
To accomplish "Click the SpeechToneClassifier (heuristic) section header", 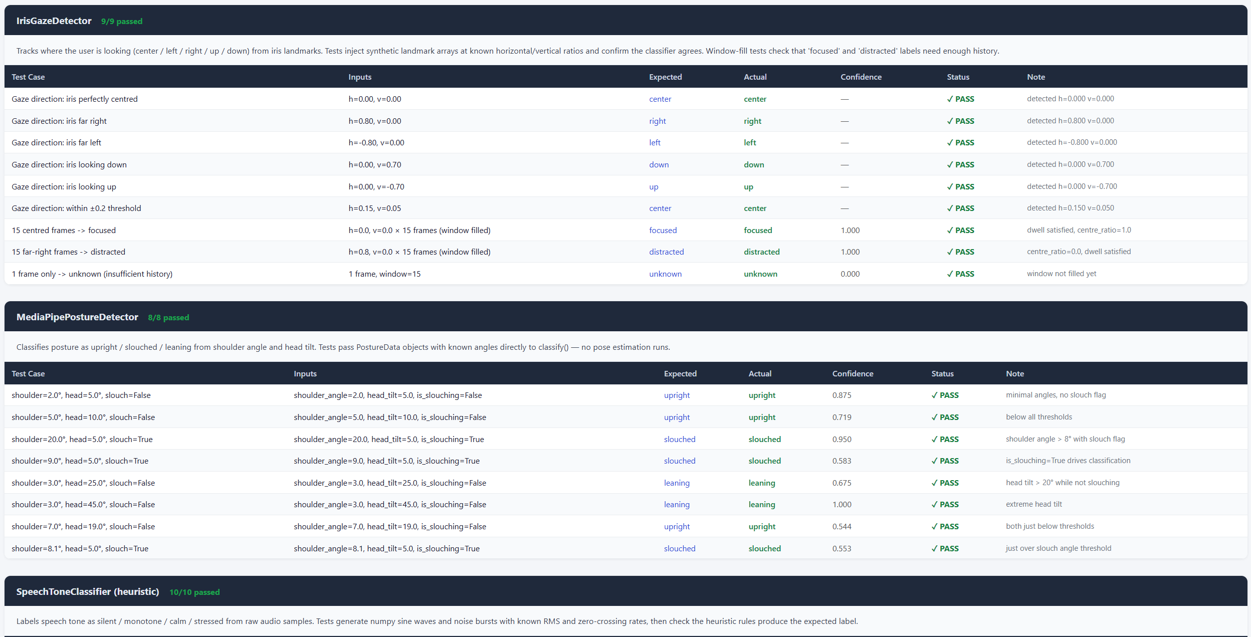I will coord(88,591).
